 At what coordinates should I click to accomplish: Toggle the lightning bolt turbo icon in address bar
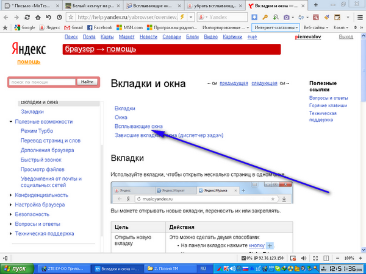(182, 17)
